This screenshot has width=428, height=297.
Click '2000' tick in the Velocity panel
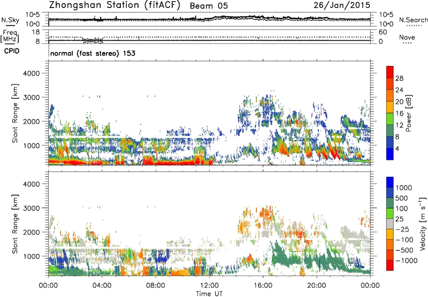[x=31, y=232]
